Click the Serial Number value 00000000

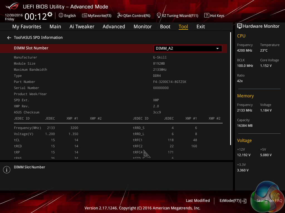pyautogui.click(x=161, y=88)
